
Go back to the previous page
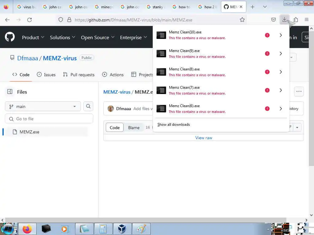pyautogui.click(x=7, y=20)
